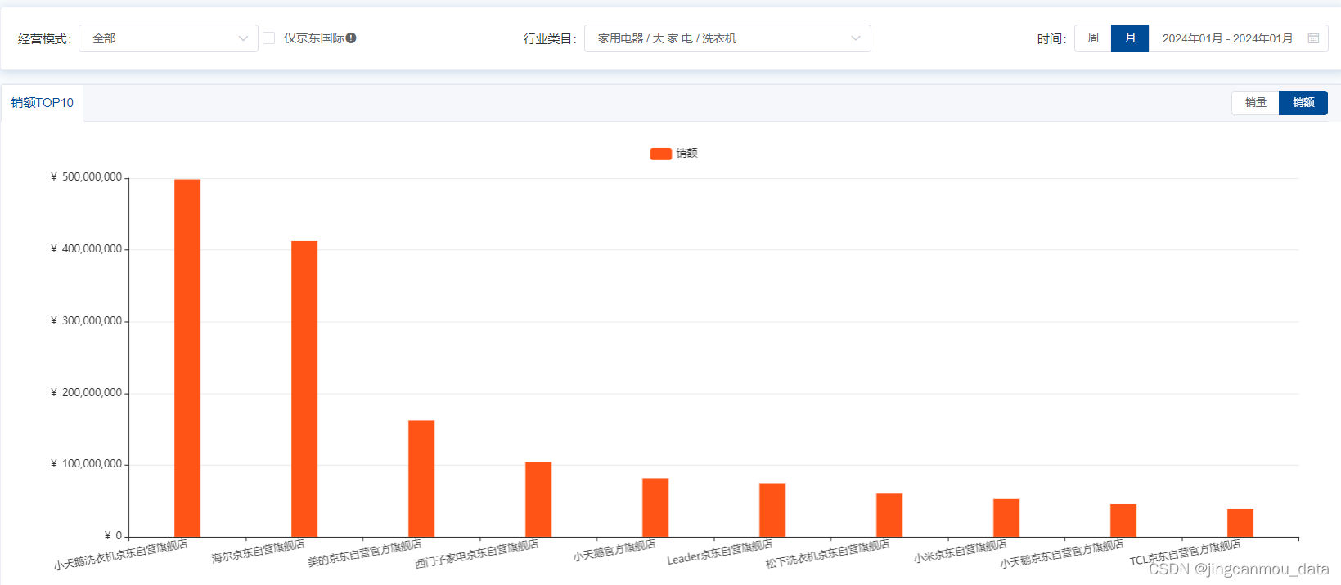Click the info icon beside 仅京东国际
The width and height of the screenshot is (1341, 585).
(x=351, y=38)
